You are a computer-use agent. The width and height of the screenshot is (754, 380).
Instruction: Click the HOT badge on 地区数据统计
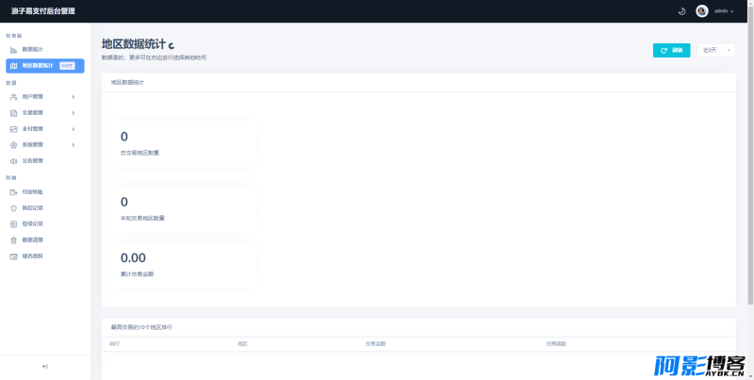pyautogui.click(x=67, y=66)
